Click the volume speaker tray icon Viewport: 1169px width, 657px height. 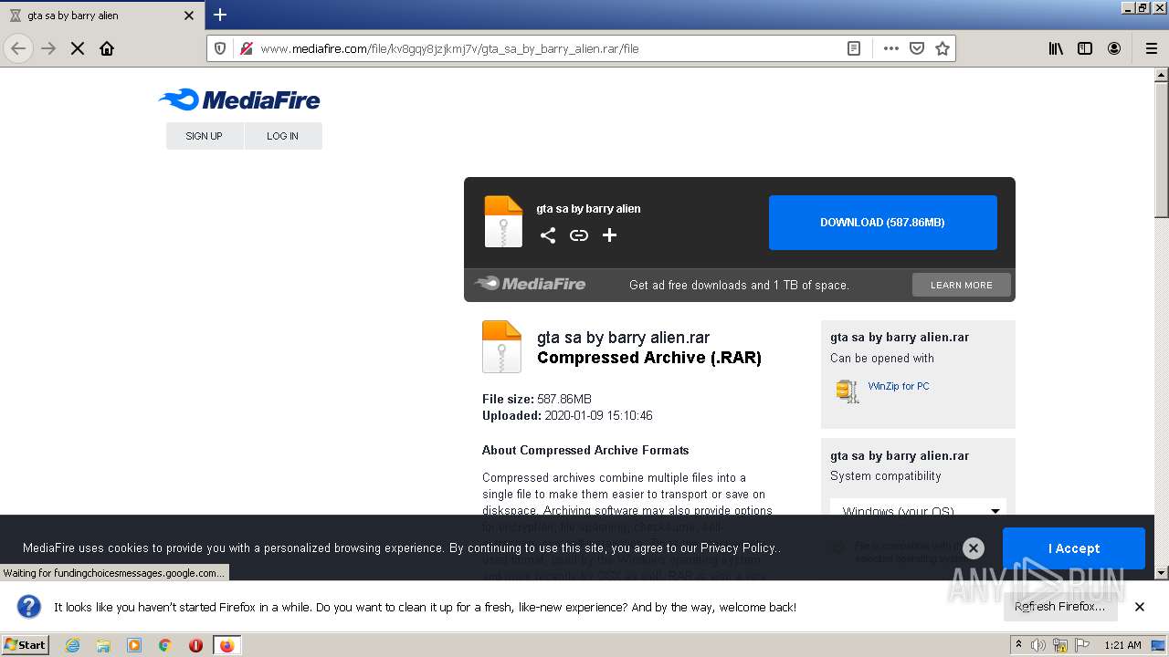pyautogui.click(x=1039, y=645)
